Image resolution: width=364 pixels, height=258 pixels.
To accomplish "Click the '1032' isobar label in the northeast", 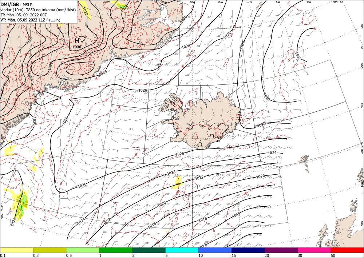I will point(298,56).
